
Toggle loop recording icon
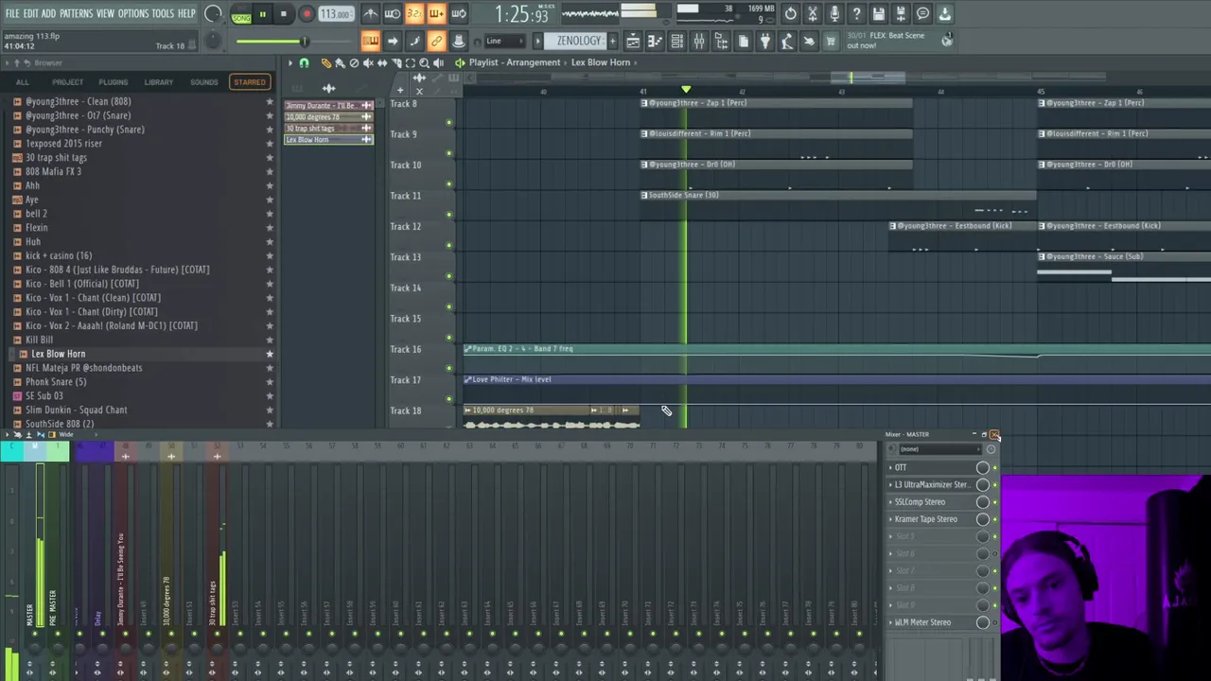459,13
